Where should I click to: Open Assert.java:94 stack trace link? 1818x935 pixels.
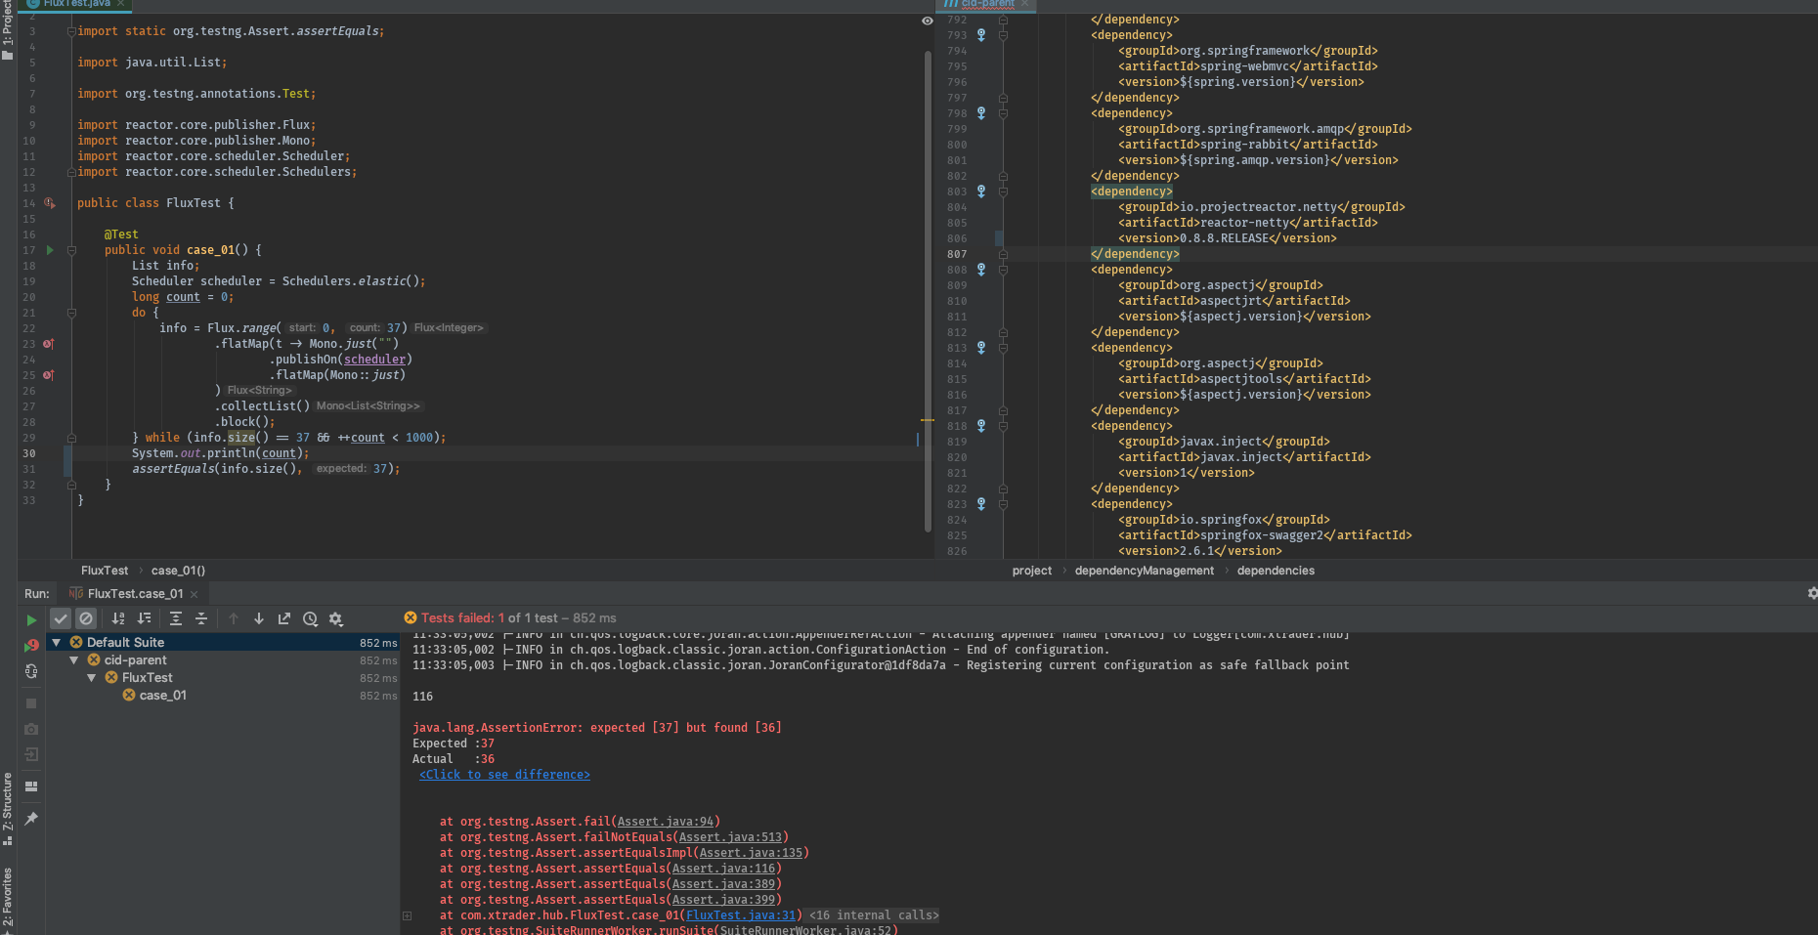[x=666, y=822]
